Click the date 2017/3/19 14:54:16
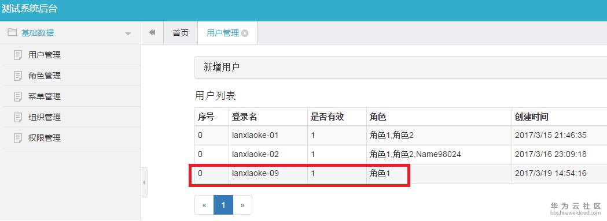This screenshot has height=221, width=607. point(550,174)
